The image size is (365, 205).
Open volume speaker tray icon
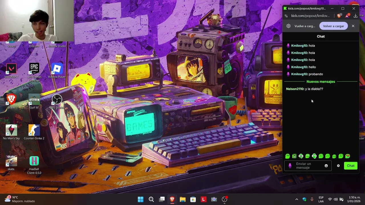(x=336, y=199)
